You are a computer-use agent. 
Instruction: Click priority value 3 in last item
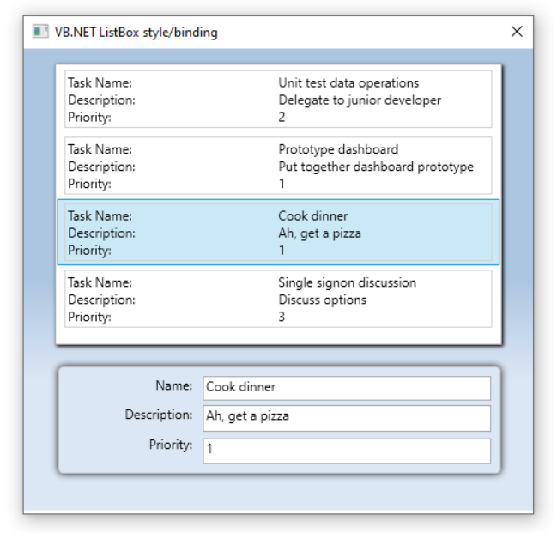pyautogui.click(x=282, y=317)
